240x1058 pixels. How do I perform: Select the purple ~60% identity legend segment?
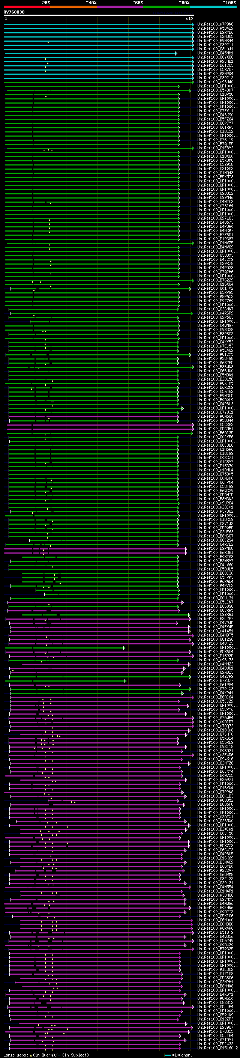(x=120, y=7)
